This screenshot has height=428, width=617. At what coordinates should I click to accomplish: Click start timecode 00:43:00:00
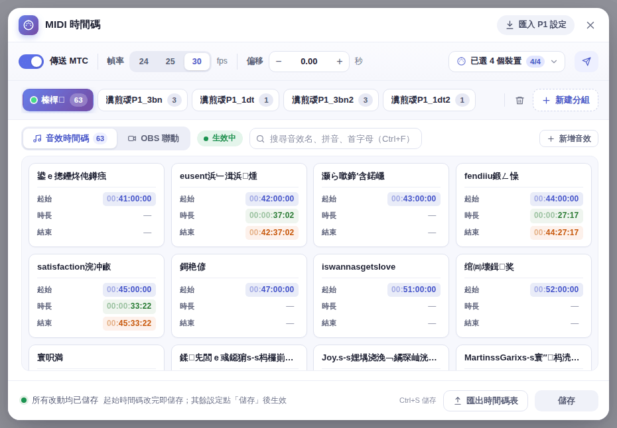[413, 199]
